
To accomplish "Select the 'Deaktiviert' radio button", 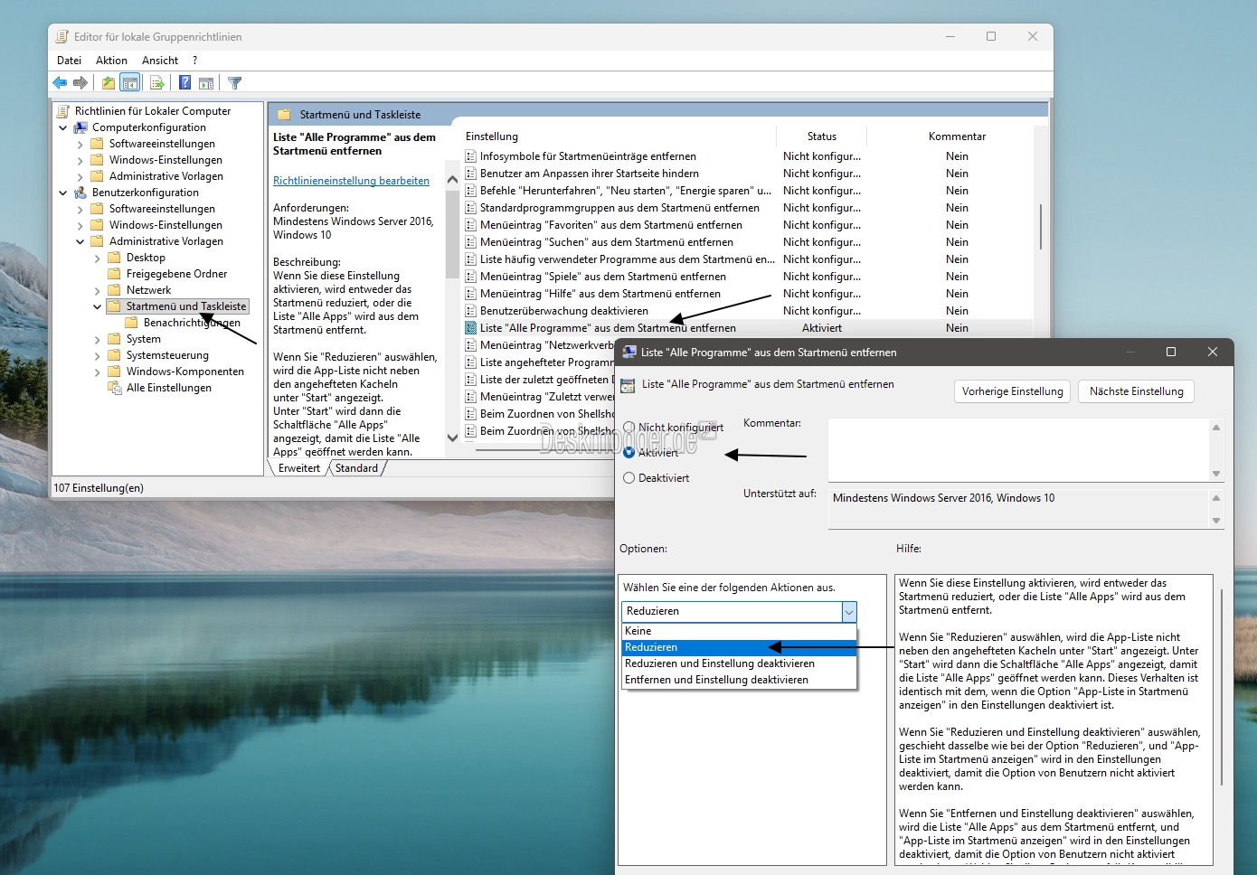I will click(629, 478).
